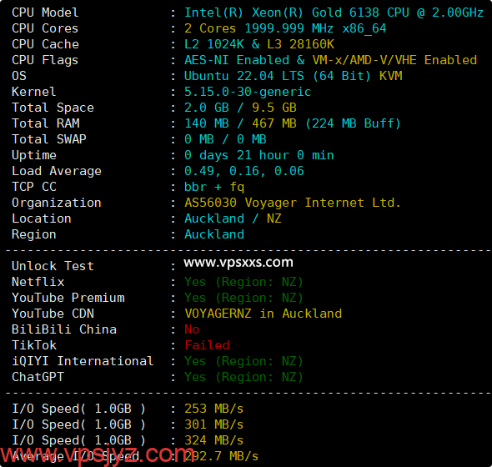Click the Uptime 0 days 21 hour value
Screen dimensions: 492x467
pos(259,155)
